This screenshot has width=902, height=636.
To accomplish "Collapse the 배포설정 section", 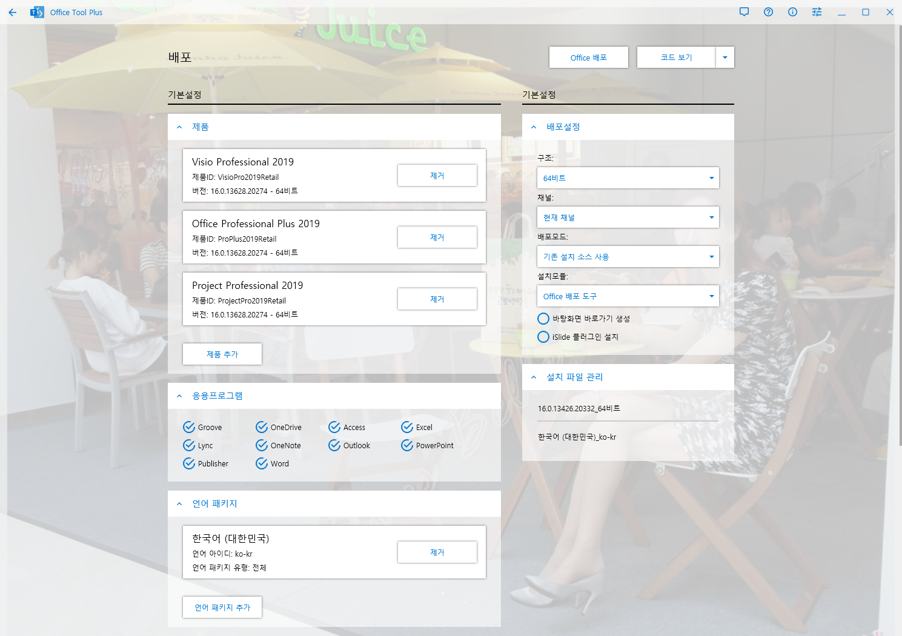I will [x=534, y=127].
